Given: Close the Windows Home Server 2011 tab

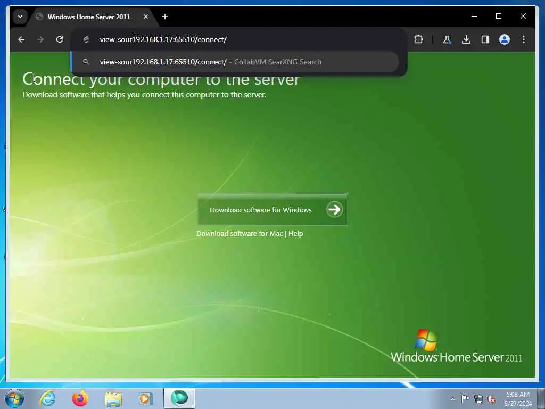Looking at the screenshot, I should pos(146,17).
